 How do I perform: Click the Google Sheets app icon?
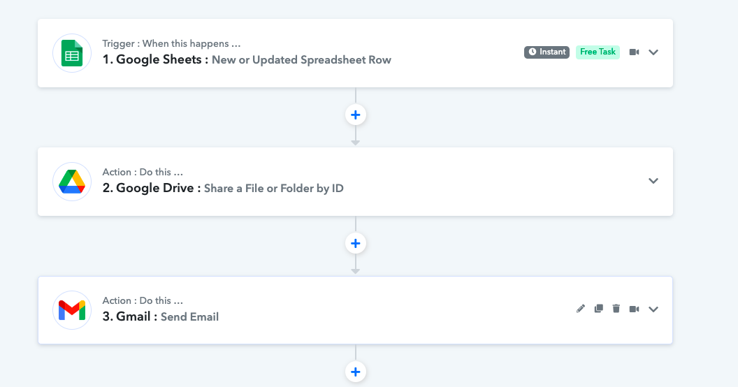tap(72, 53)
